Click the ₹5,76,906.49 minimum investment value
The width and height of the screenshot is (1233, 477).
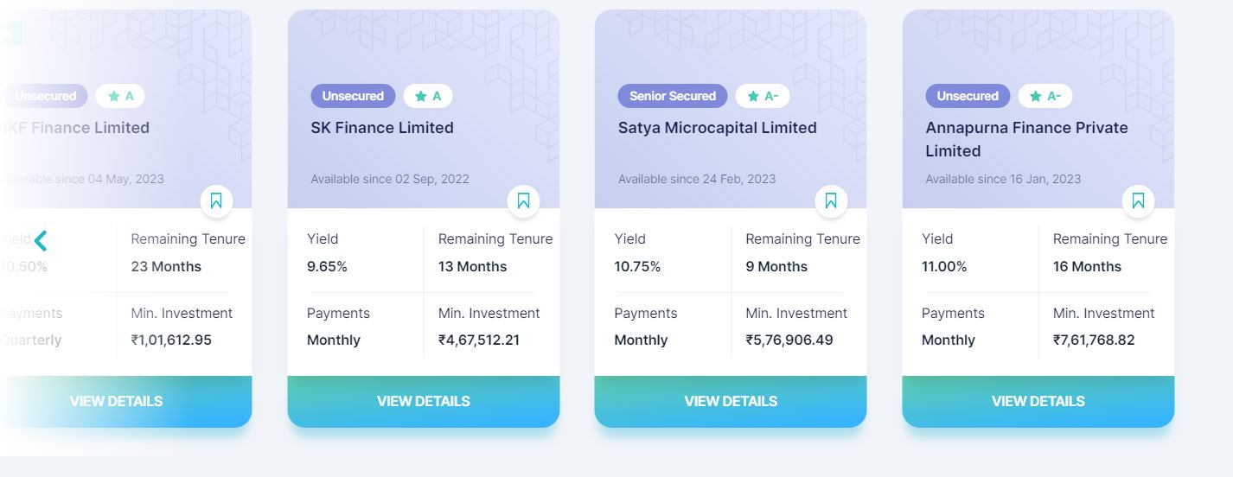[x=789, y=340]
